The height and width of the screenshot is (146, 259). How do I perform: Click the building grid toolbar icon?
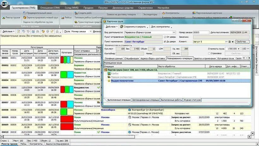(33, 31)
